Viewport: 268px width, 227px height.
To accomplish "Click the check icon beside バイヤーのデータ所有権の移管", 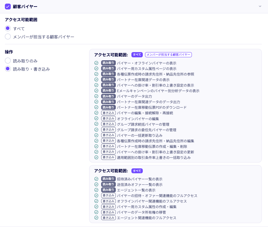I will pos(96,212).
